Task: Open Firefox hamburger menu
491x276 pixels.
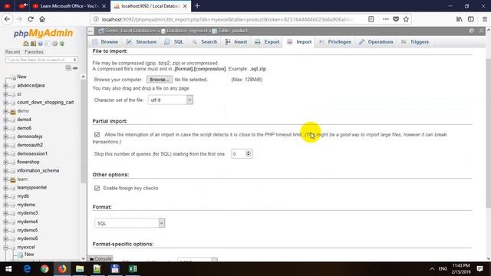Action: click(x=484, y=19)
